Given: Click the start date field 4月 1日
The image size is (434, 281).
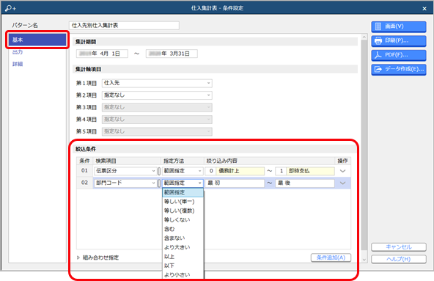Looking at the screenshot, I should [102, 54].
